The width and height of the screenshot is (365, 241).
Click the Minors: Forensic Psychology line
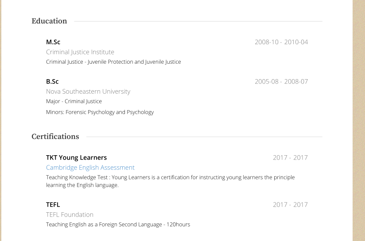click(x=100, y=112)
